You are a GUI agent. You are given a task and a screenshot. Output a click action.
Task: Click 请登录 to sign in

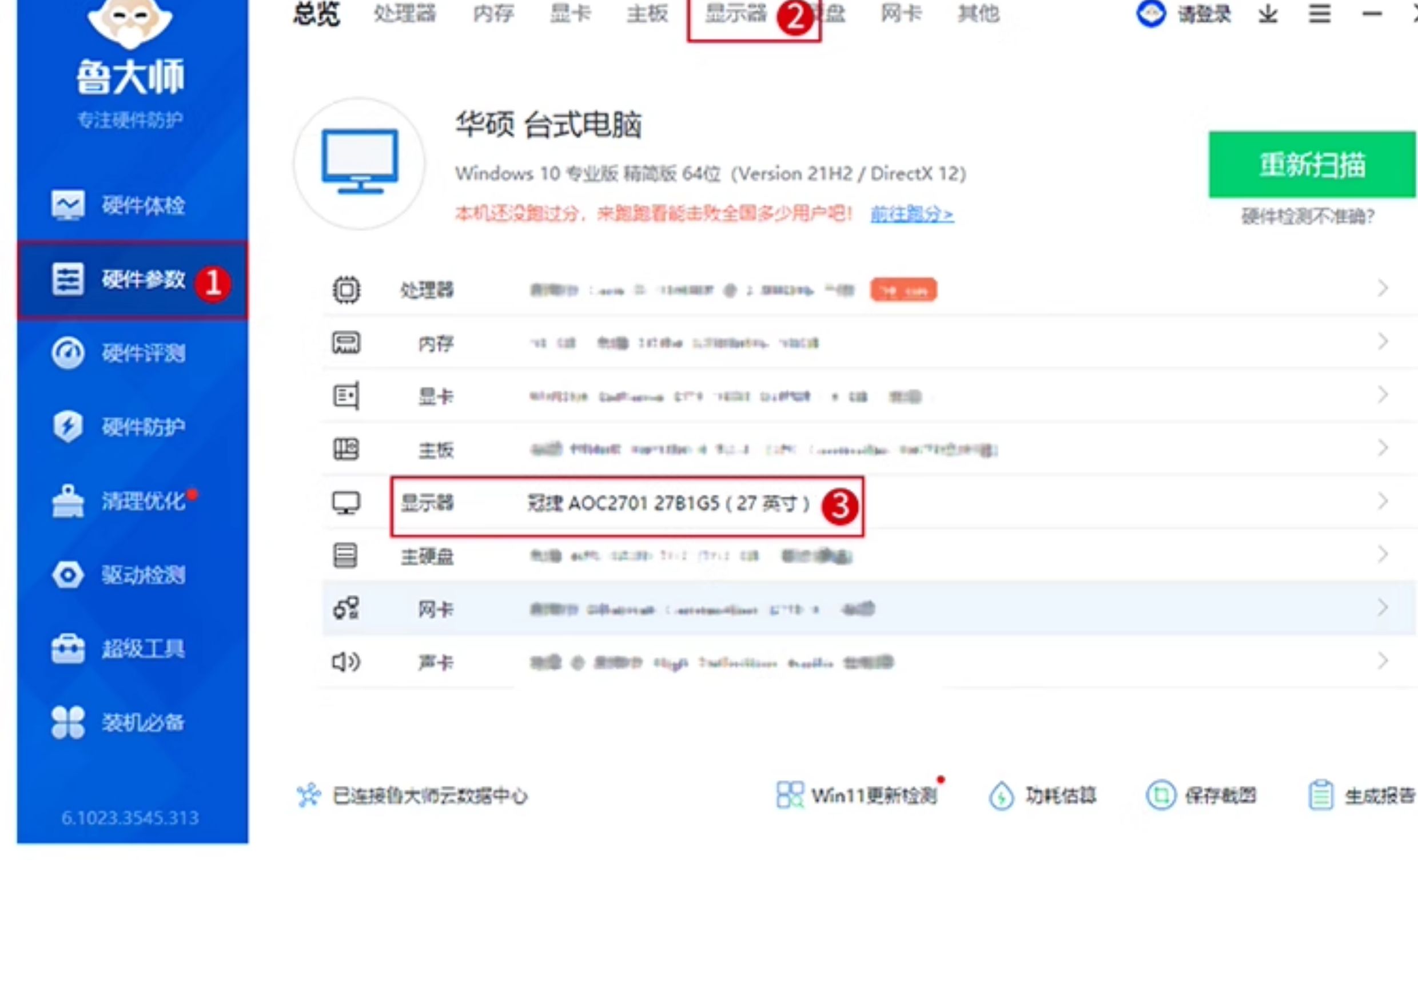point(1204,14)
